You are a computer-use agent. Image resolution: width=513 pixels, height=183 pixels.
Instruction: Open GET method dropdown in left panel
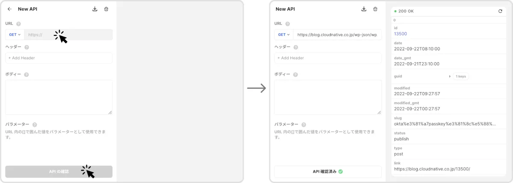(15, 35)
